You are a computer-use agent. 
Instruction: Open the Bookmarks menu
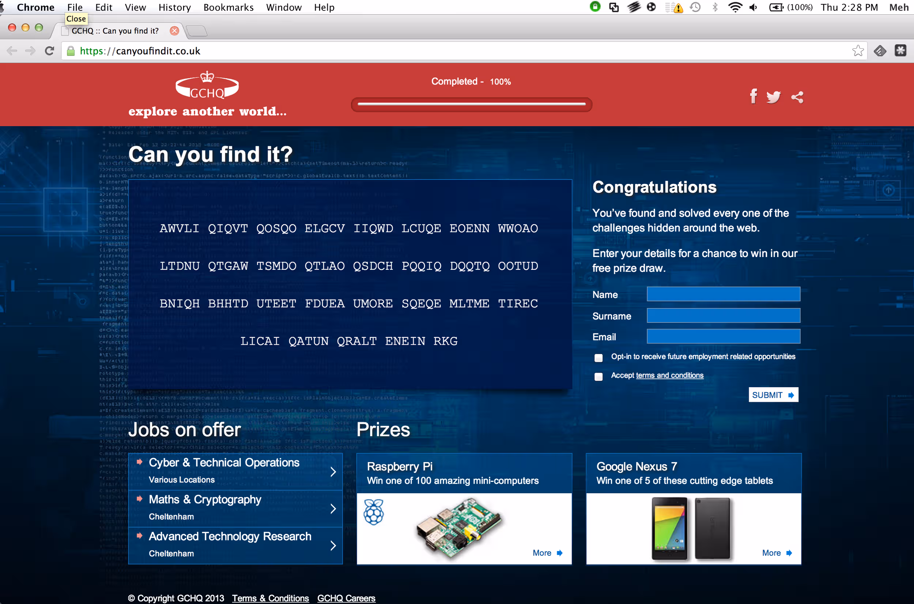pos(228,7)
